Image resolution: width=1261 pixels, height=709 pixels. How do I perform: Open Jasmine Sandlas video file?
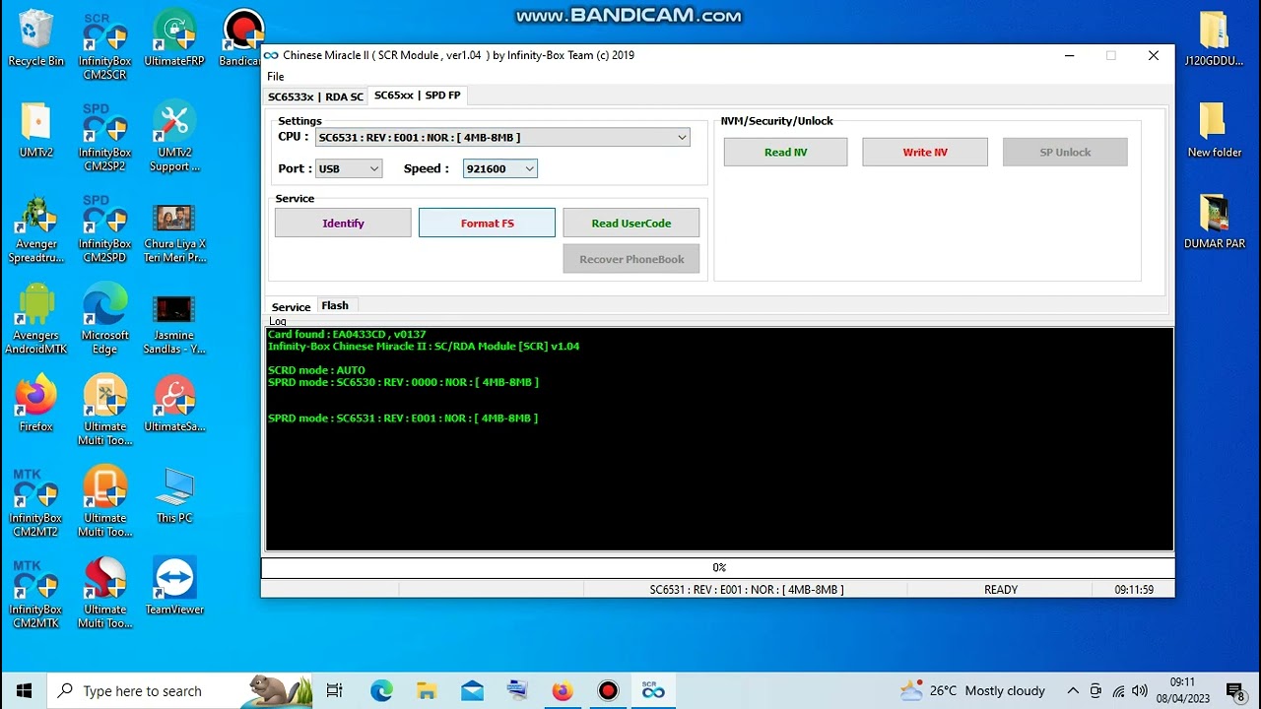174,325
